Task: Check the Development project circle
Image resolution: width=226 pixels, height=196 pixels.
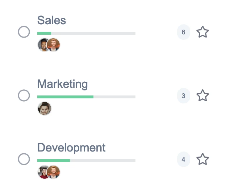Action: pyautogui.click(x=24, y=159)
